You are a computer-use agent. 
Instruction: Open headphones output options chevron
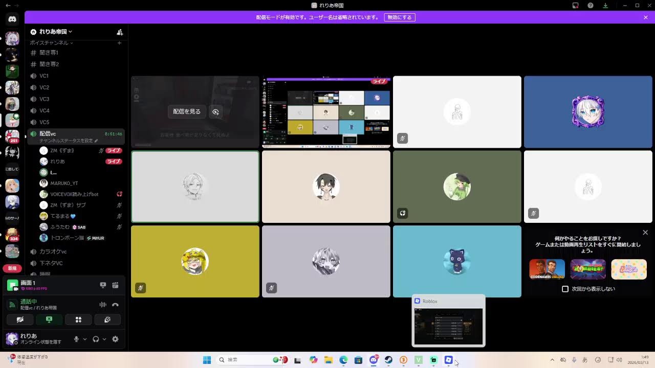point(104,339)
